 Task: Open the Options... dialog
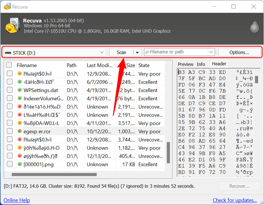(239, 53)
